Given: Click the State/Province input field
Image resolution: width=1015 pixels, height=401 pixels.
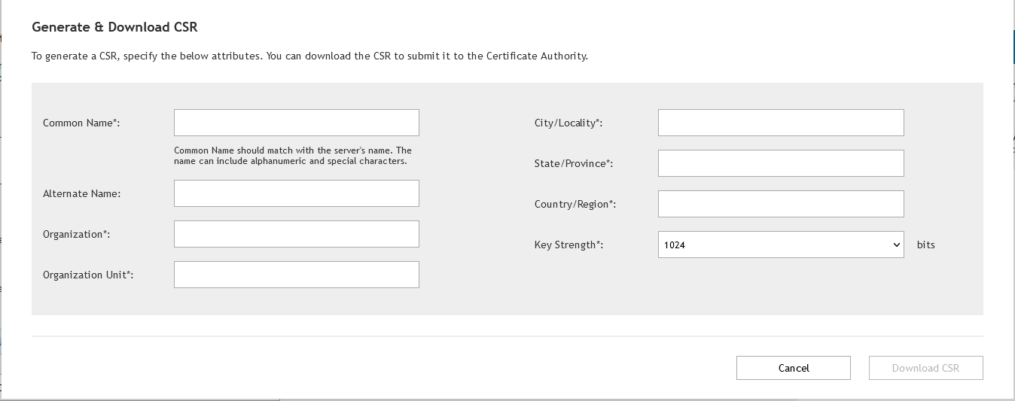Looking at the screenshot, I should (780, 163).
